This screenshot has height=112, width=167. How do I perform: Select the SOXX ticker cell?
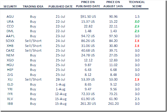click(10, 41)
